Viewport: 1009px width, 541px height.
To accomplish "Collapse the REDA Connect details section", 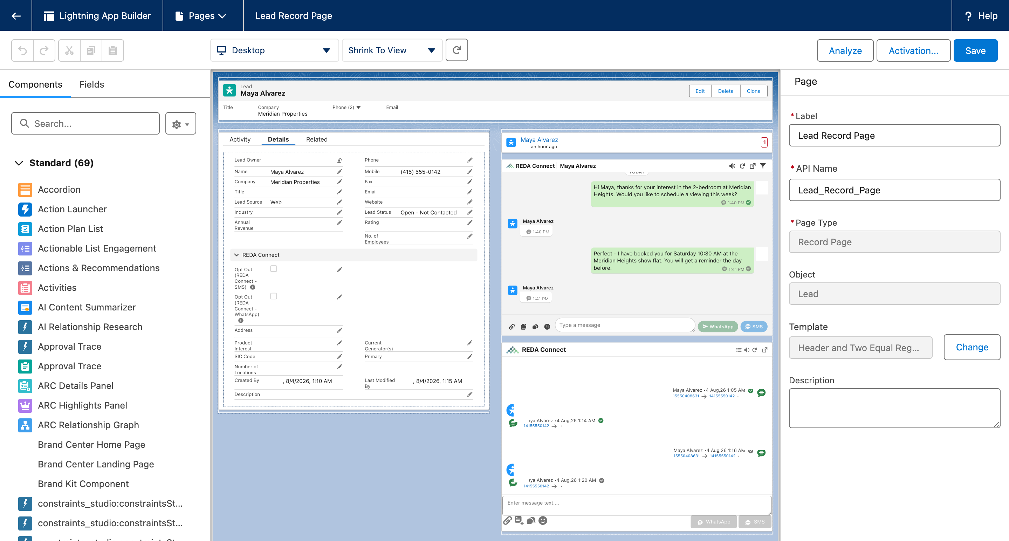I will [x=236, y=255].
